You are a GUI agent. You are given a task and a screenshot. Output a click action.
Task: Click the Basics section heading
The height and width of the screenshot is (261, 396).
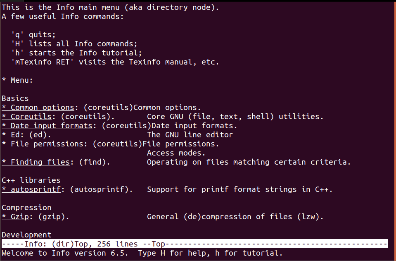pos(15,98)
